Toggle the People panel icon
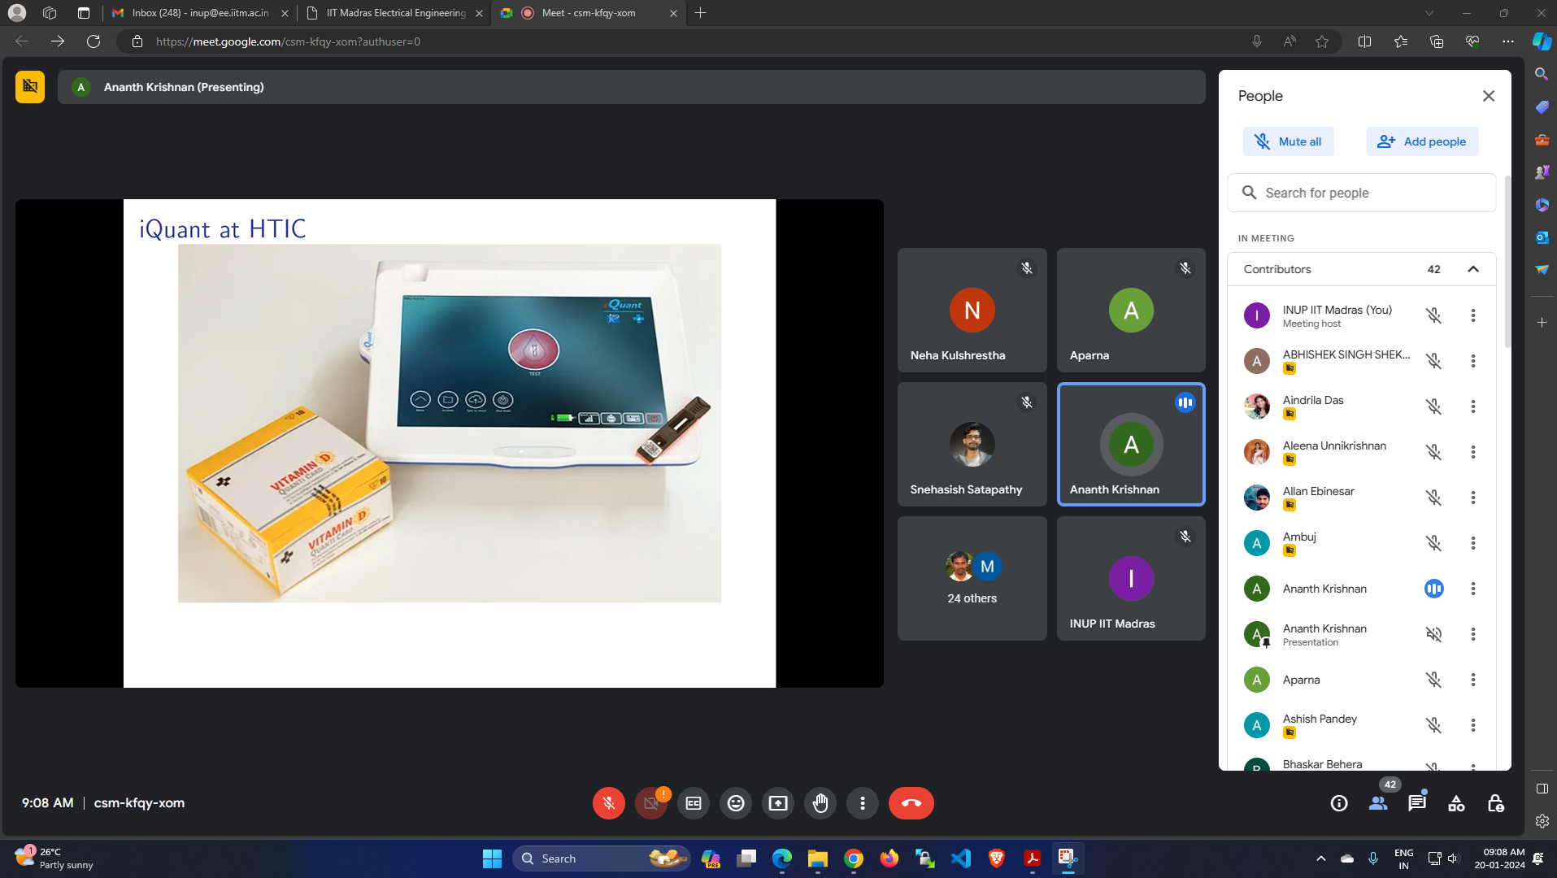The image size is (1557, 878). [1378, 803]
